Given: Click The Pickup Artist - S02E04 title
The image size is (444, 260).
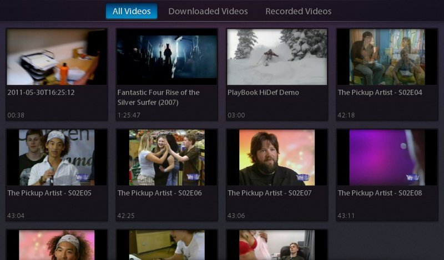Looking at the screenshot, I should (x=380, y=93).
